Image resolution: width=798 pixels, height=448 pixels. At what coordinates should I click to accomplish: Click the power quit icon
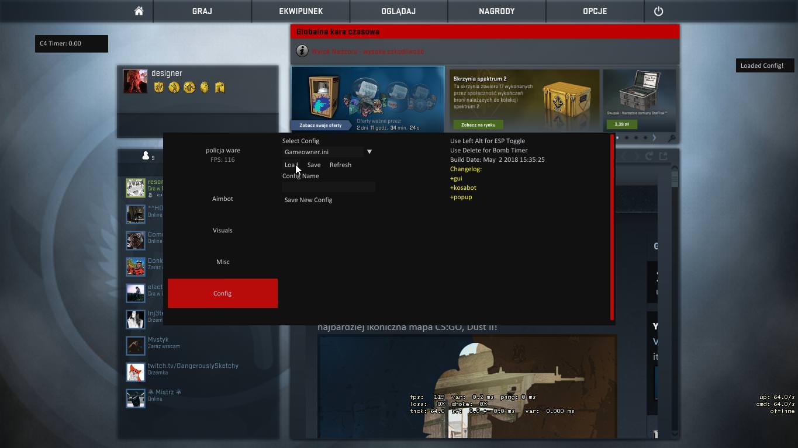coord(658,11)
